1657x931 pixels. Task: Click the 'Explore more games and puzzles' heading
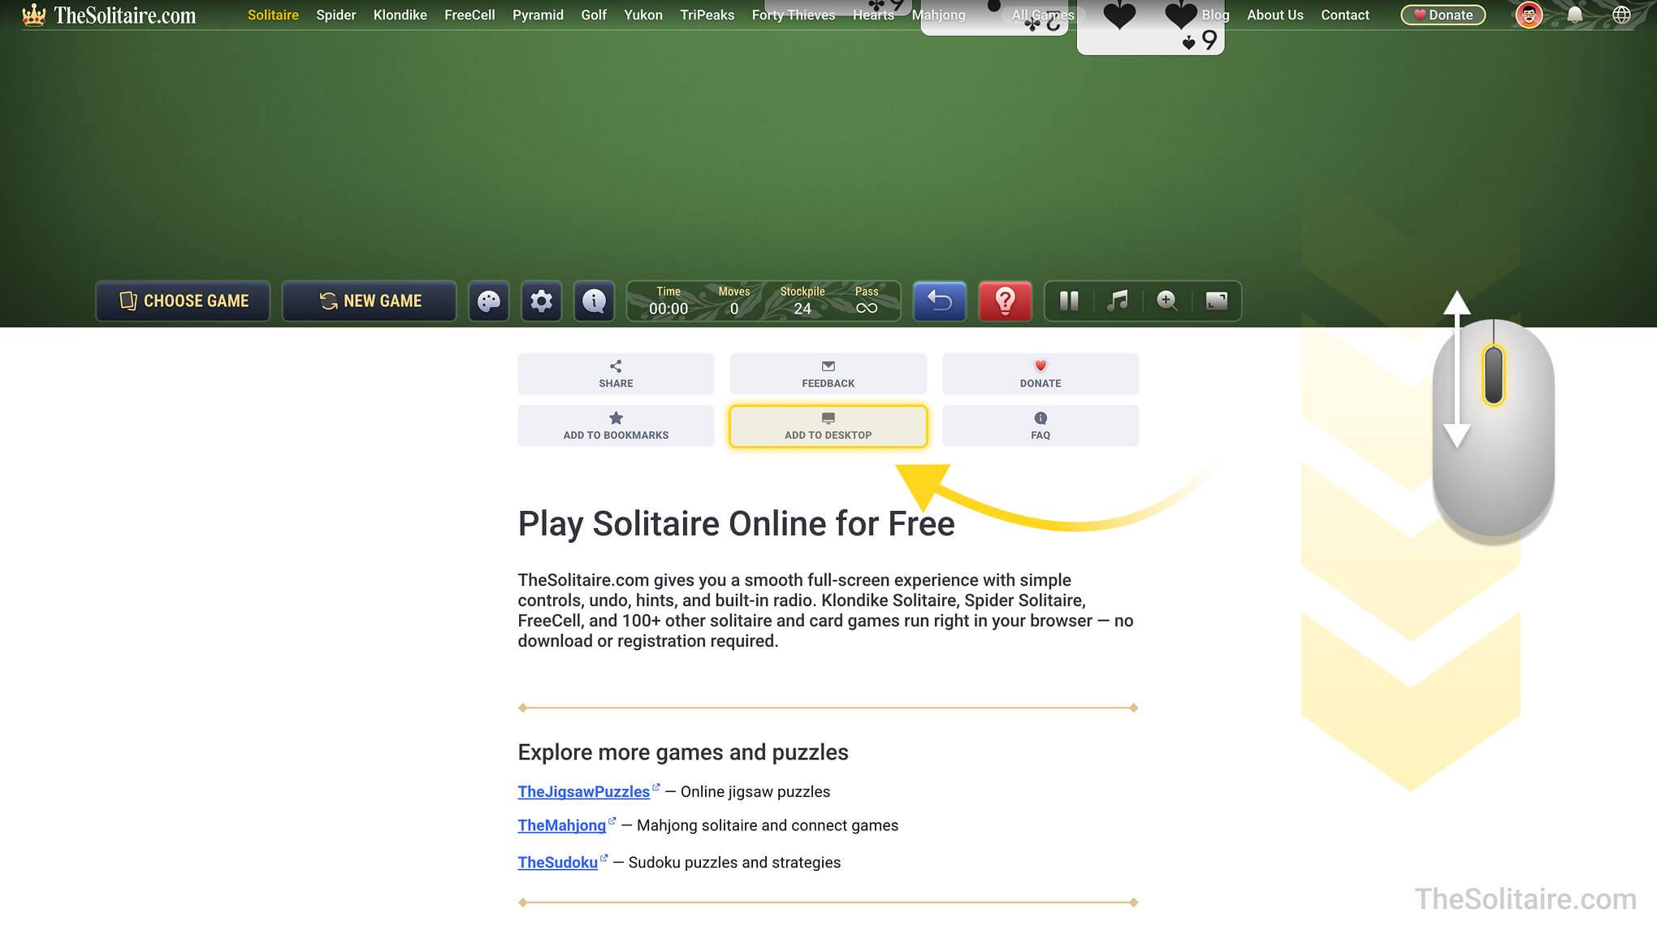(683, 752)
